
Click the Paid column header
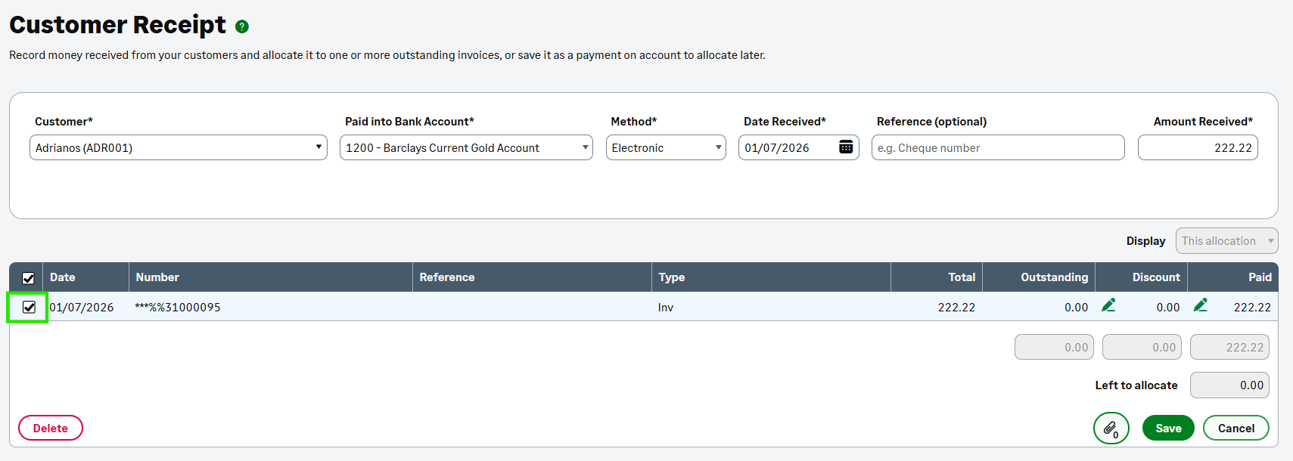point(1232,277)
